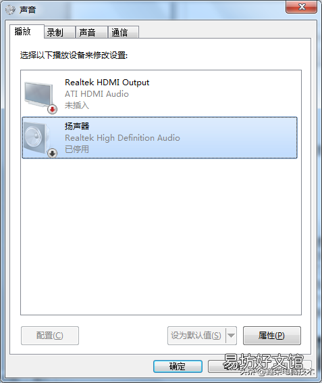
Task: Click the 扬声器 speaker device icon
Action: click(x=38, y=137)
